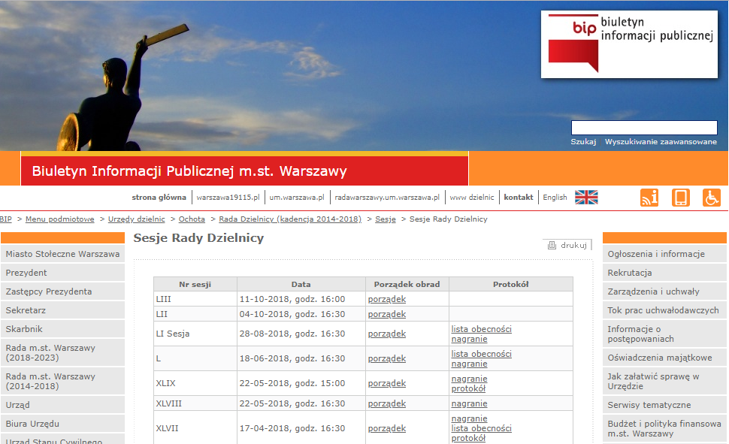This screenshot has width=729, height=444.
Task: Open nagranie for session L
Action: [469, 364]
